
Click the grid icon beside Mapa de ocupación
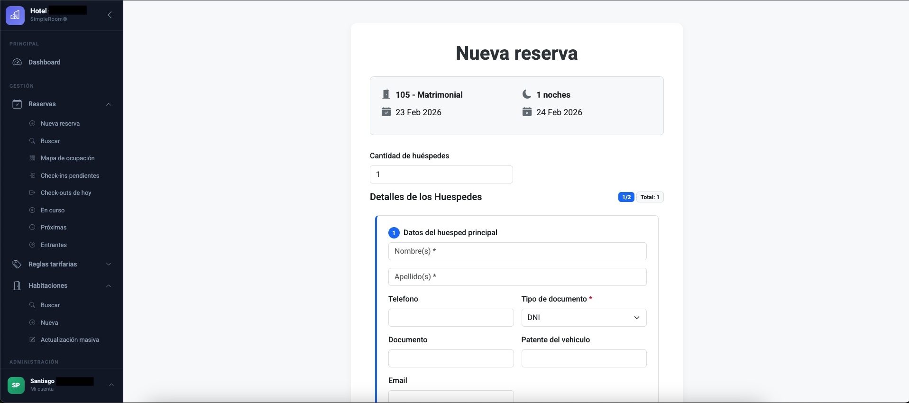pyautogui.click(x=32, y=158)
